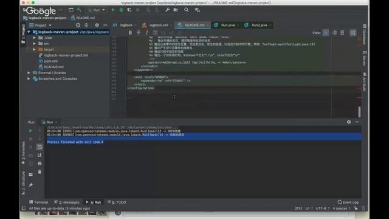Open Project Structure icon in toolbar
This screenshot has height=219, width=389.
pyautogui.click(x=176, y=10)
